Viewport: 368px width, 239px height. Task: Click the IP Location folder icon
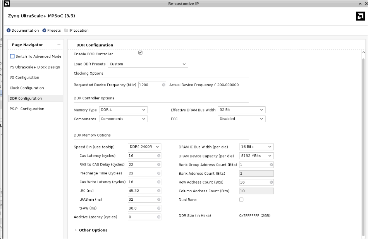point(66,31)
